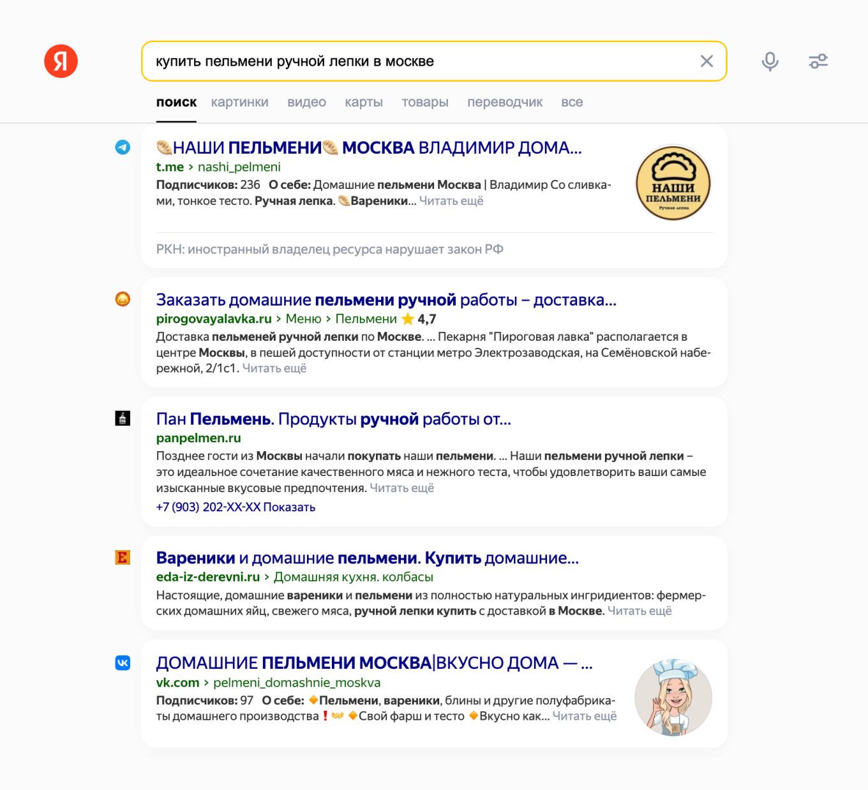Image resolution: width=868 pixels, height=790 pixels.
Task: Expand the first result with Читать ещё
Action: click(451, 200)
